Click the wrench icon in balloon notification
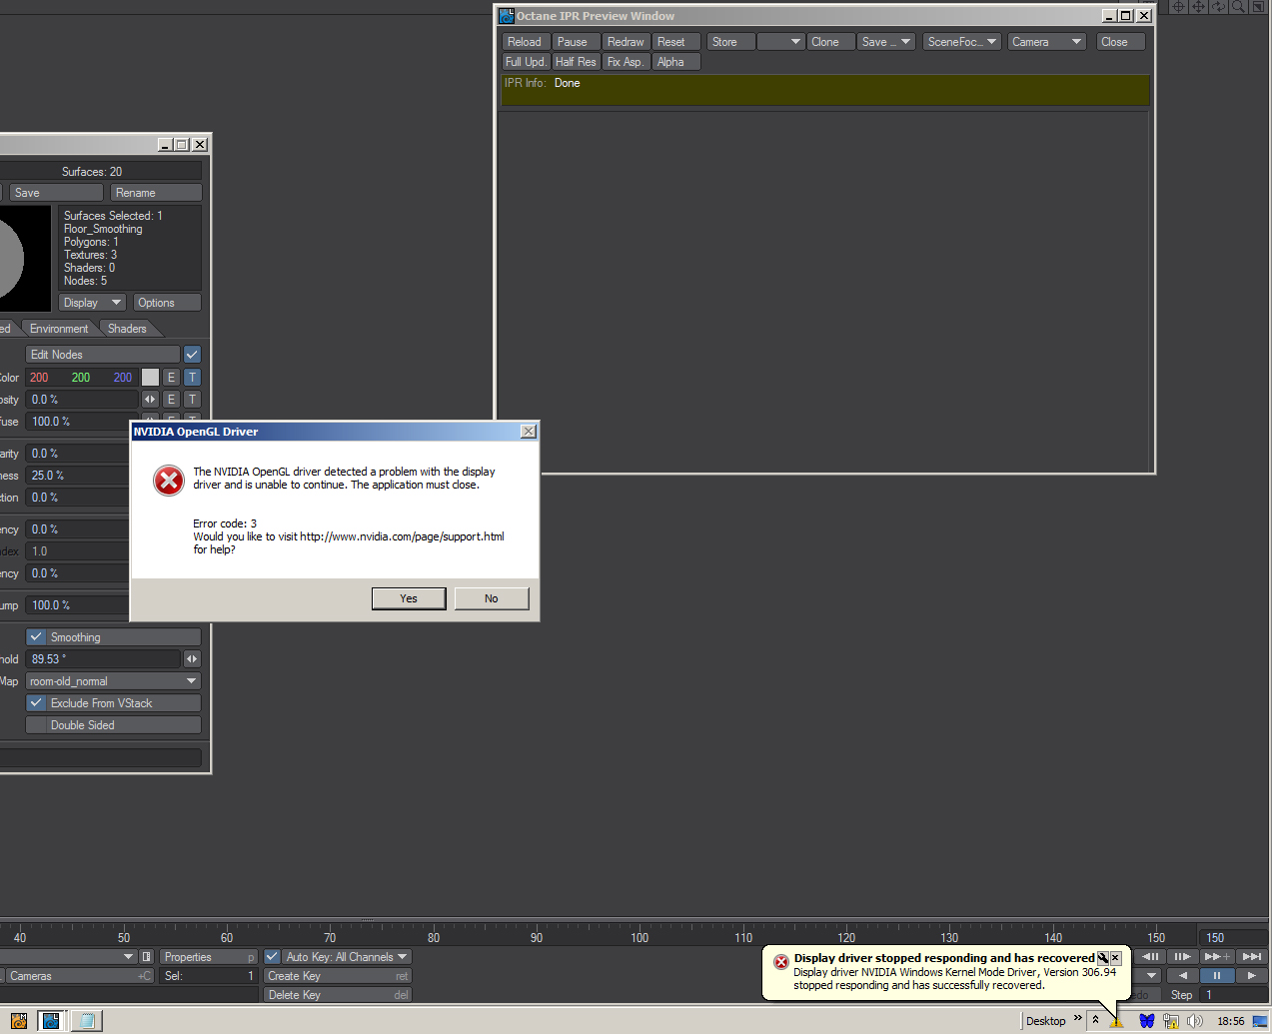This screenshot has height=1034, width=1272. coord(1103,958)
